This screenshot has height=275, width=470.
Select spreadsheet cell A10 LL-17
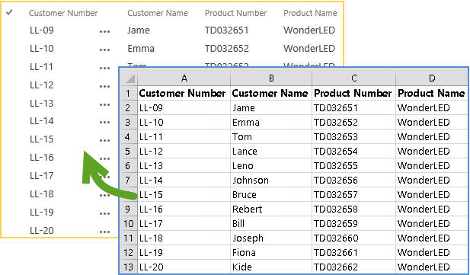coord(184,223)
